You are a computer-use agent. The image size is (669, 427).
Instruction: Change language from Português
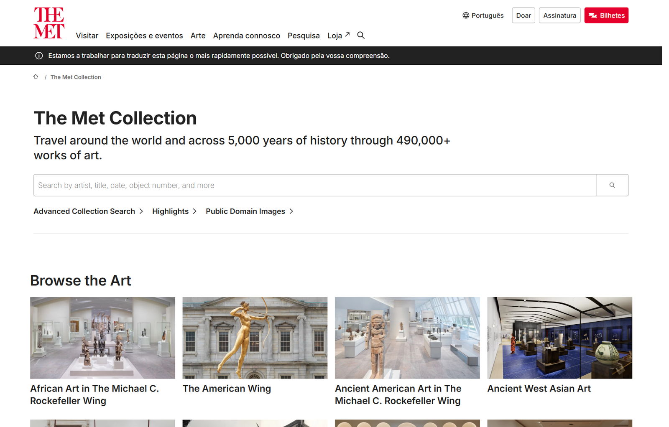(483, 15)
